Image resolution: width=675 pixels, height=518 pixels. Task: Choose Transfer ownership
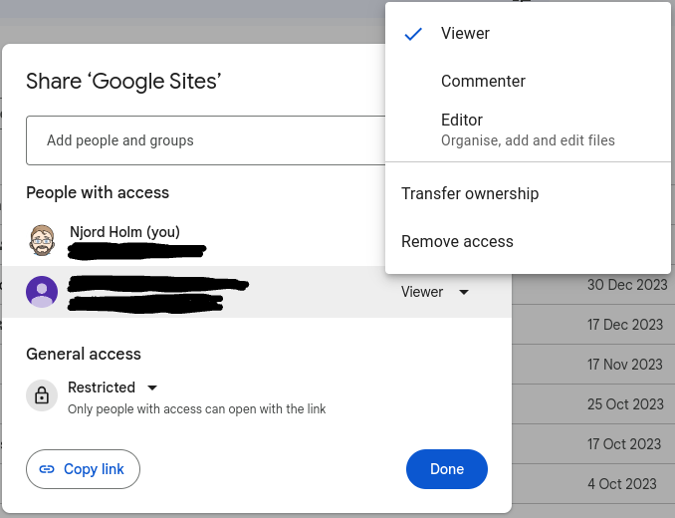(528, 194)
